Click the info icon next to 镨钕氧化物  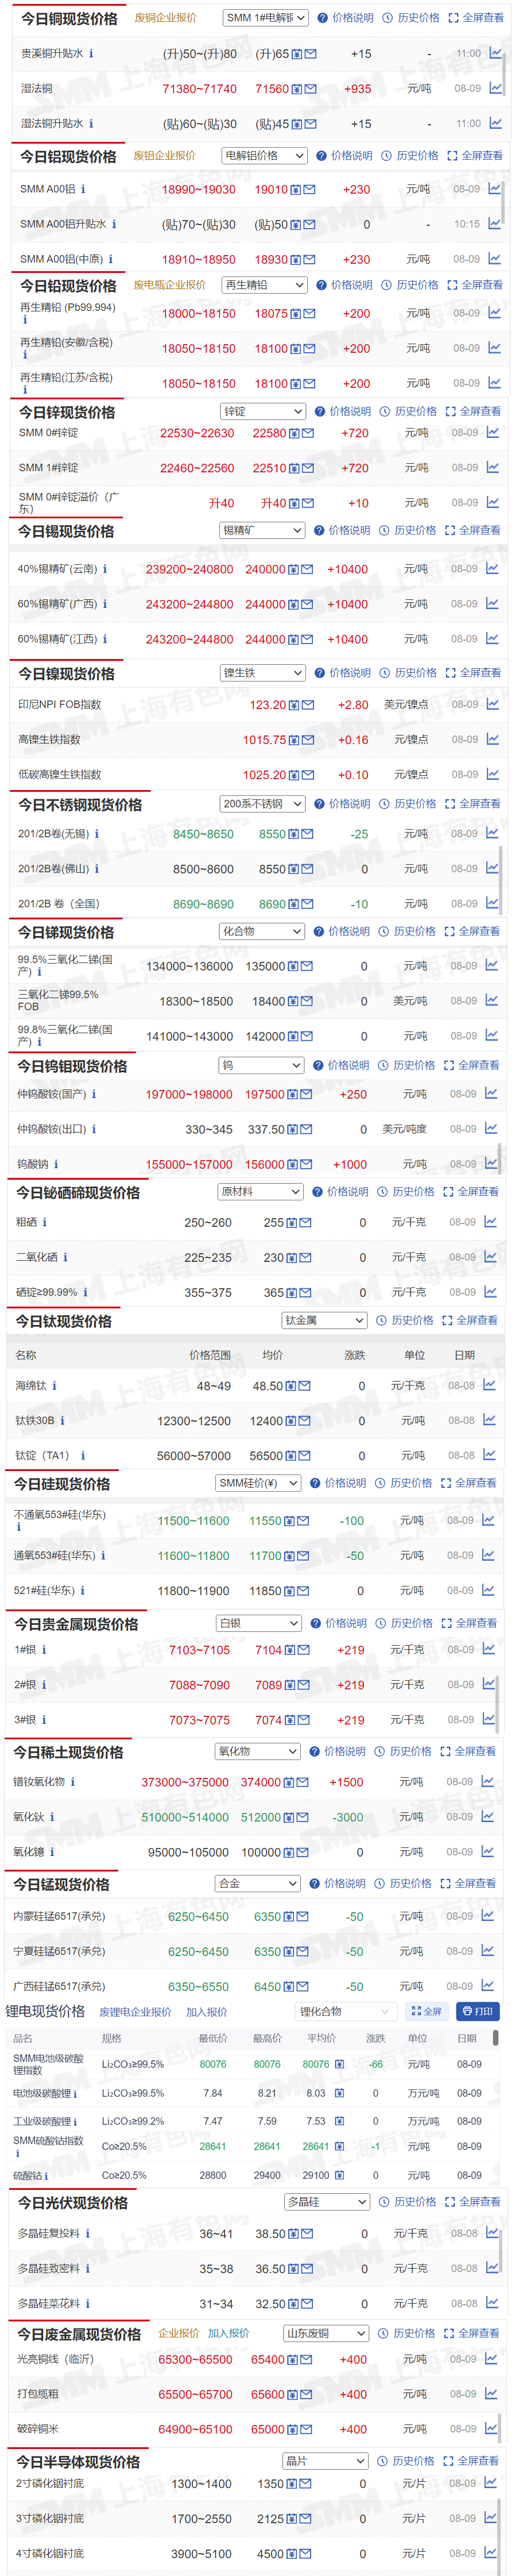[x=72, y=1781]
